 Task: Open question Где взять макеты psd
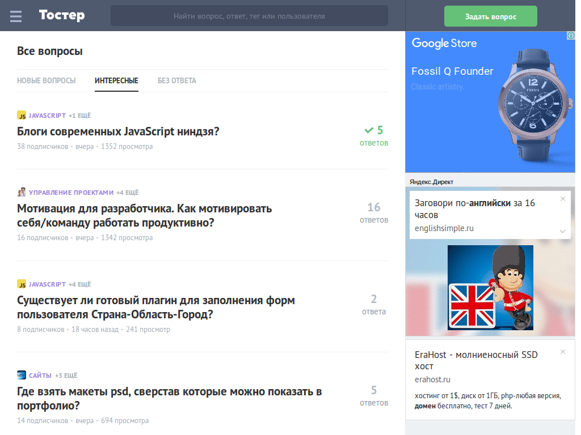(169, 399)
